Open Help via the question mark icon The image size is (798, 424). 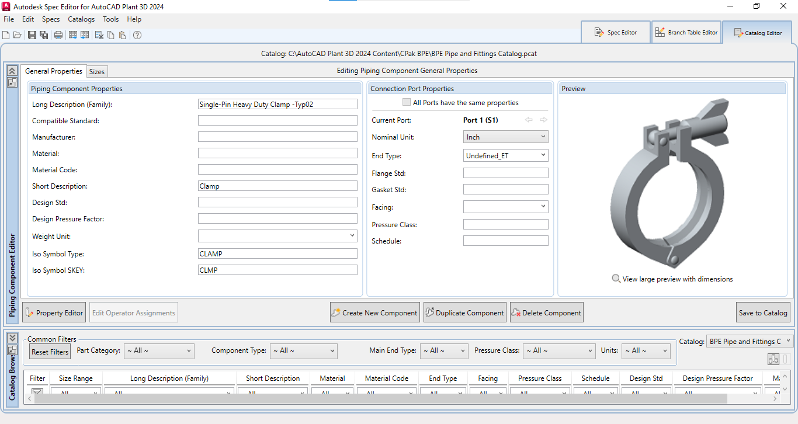[x=137, y=35]
